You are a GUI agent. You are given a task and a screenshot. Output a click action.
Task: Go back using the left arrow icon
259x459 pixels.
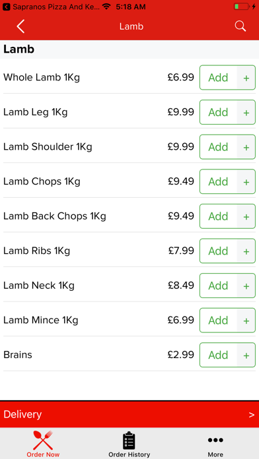(x=20, y=26)
